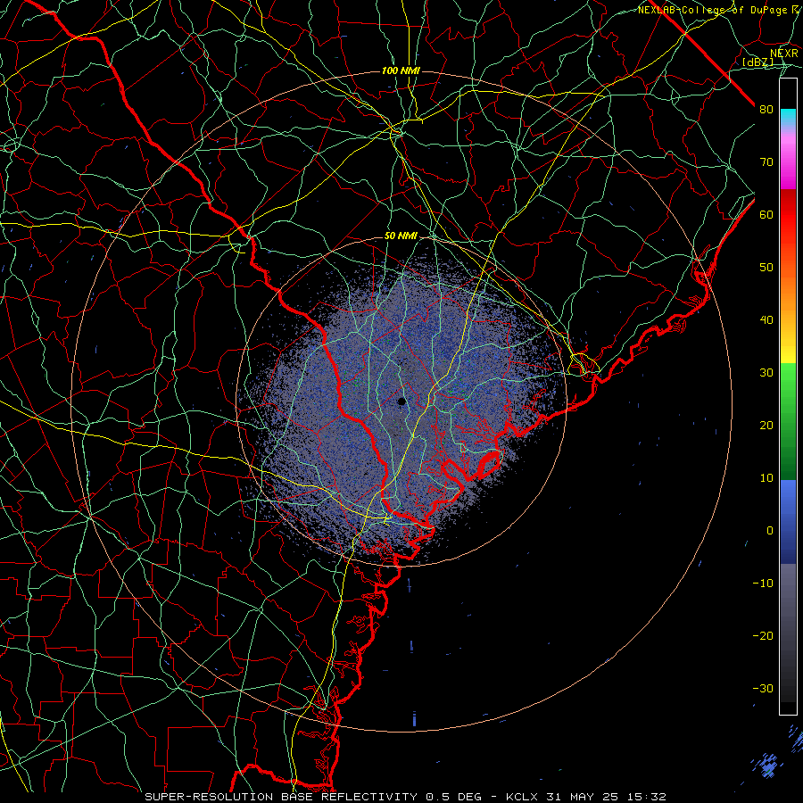Click the 100 NMI range ring label
This screenshot has width=803, height=803.
tap(401, 70)
